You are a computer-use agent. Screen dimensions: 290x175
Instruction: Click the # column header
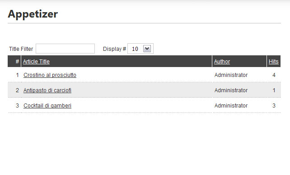point(17,62)
